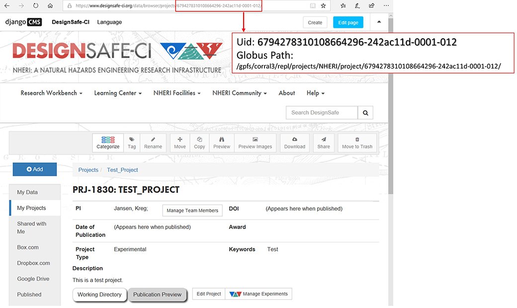Click the blue Add button
The image size is (517, 308).
pos(35,169)
